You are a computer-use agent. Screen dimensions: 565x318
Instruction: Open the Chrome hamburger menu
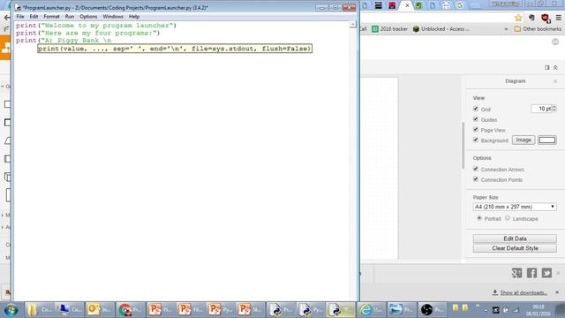pos(559,18)
